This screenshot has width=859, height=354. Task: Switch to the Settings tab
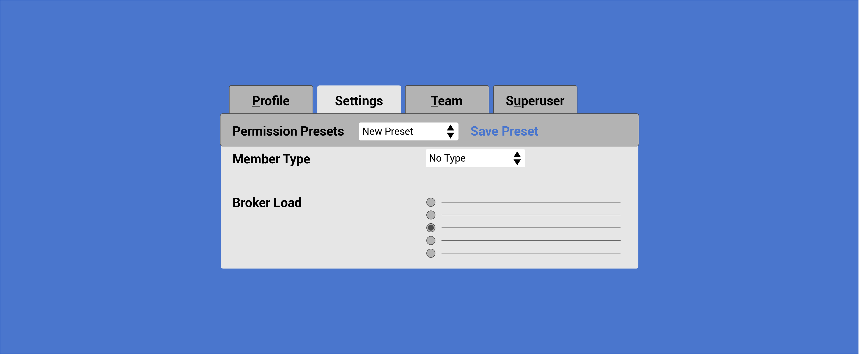tap(359, 100)
